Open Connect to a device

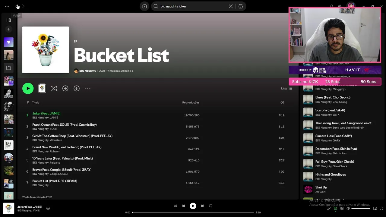click(342, 208)
